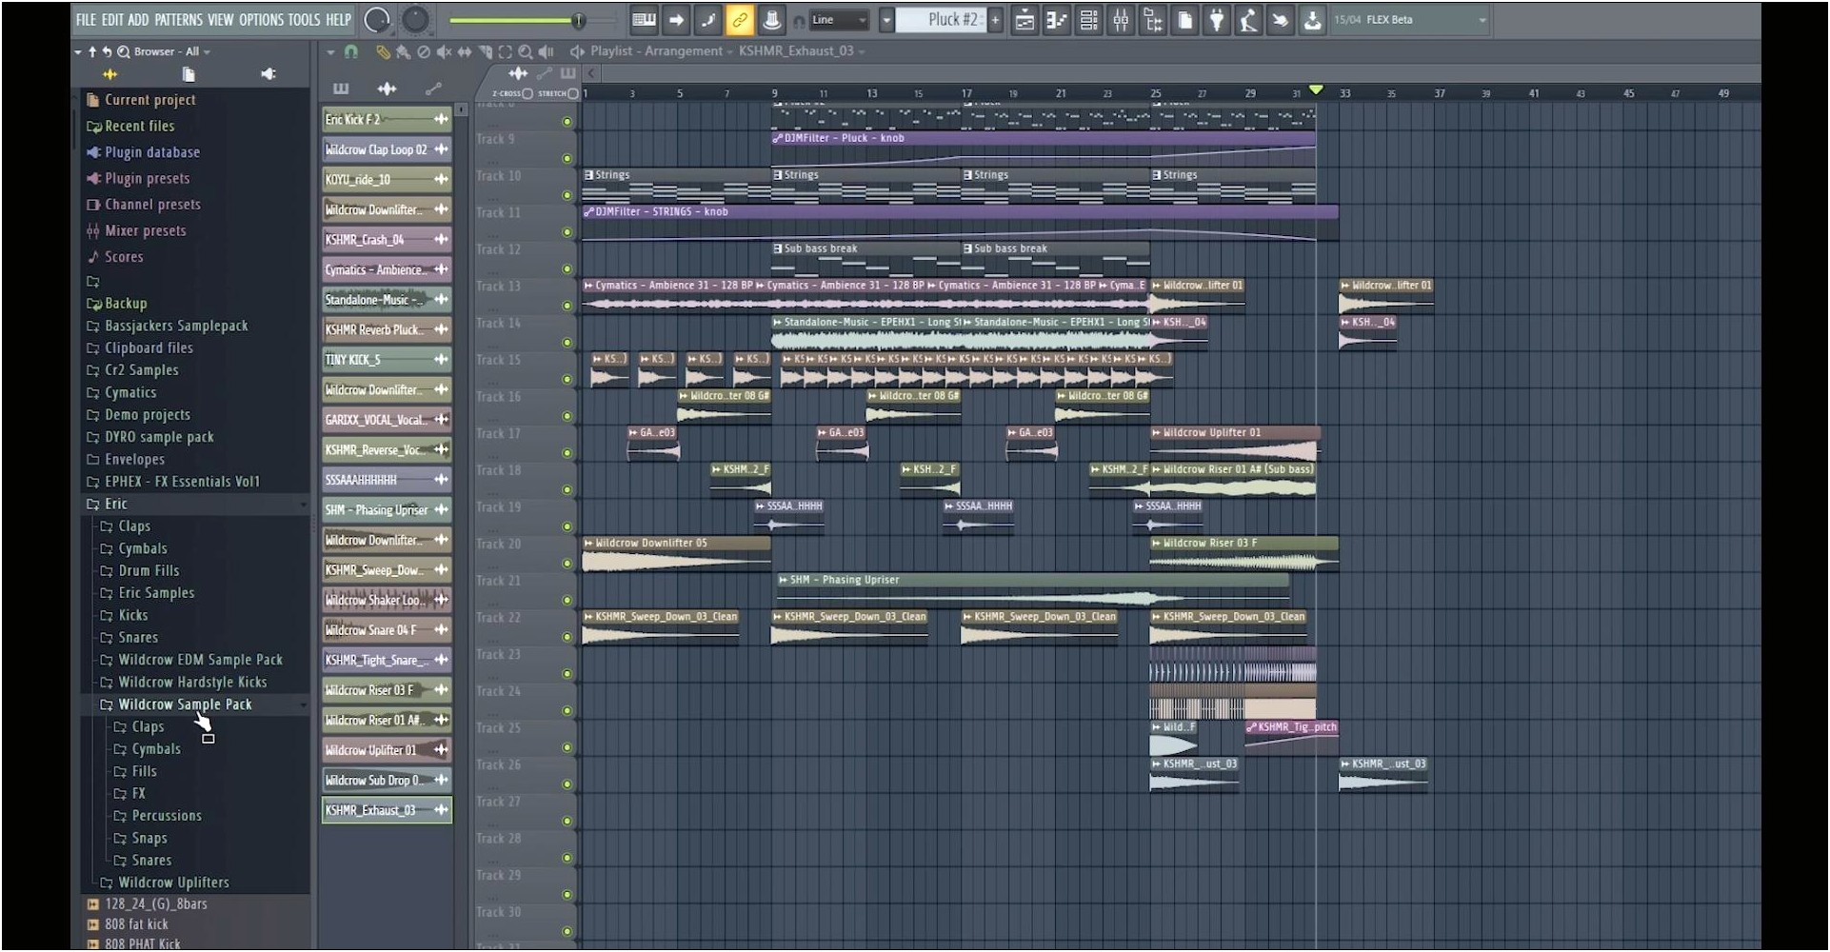Open the Browser - All dropdown
The height and width of the screenshot is (952, 1830).
(x=172, y=51)
